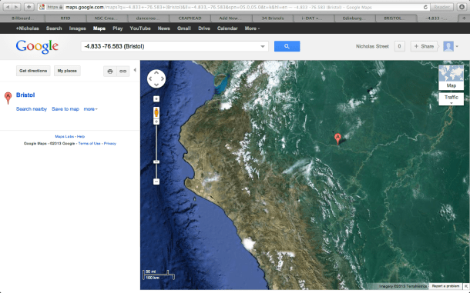Click the red A marker in results
This screenshot has width=470, height=293.
8,98
